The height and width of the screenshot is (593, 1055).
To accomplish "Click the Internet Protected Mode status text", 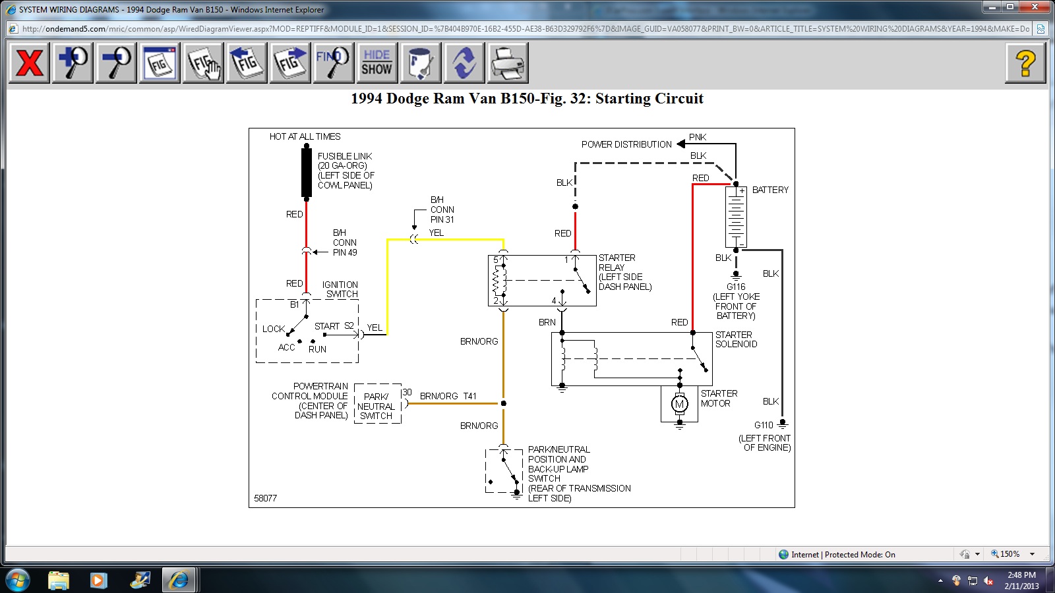I will click(843, 554).
